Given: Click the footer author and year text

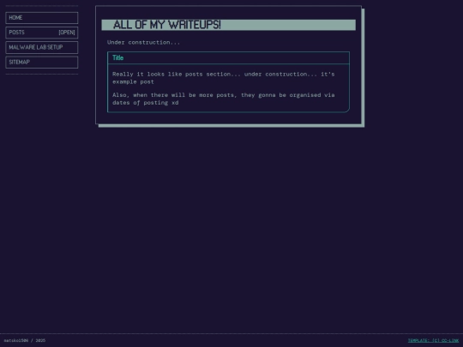Looking at the screenshot, I should pos(25,340).
